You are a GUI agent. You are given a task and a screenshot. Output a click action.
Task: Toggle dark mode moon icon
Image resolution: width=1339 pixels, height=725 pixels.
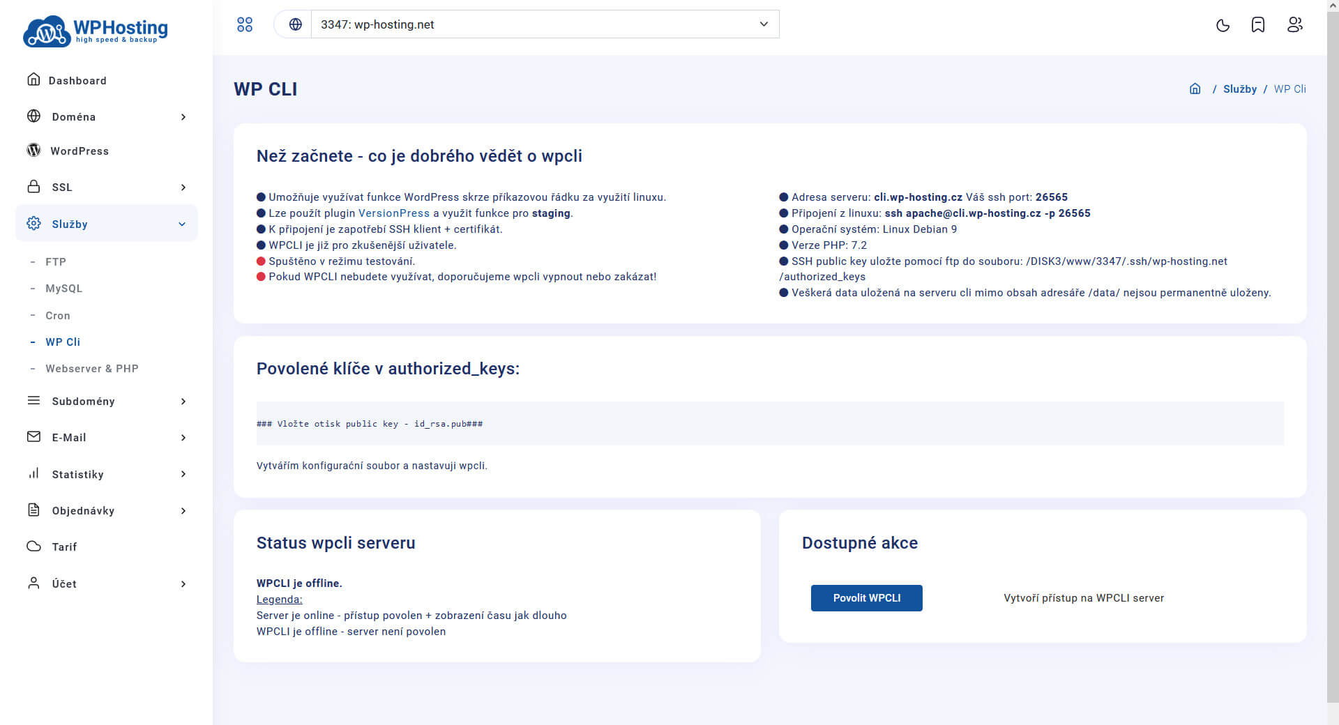click(1223, 25)
